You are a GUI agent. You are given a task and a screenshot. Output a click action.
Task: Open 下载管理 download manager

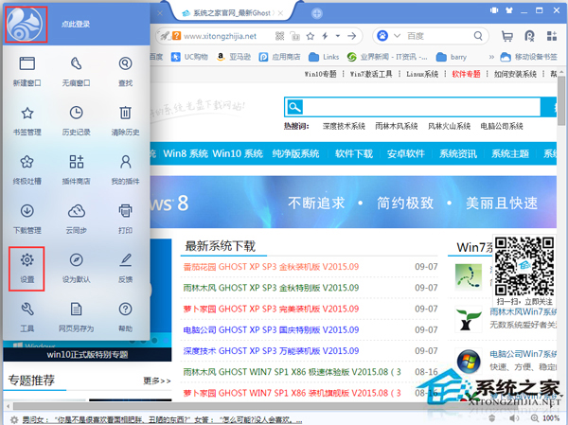(27, 219)
